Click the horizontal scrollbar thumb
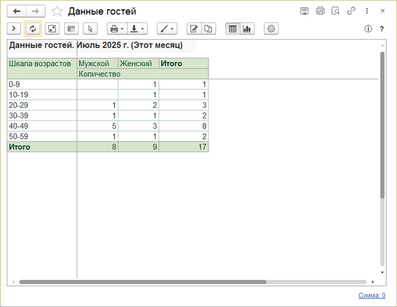The image size is (397, 307). tap(143, 282)
